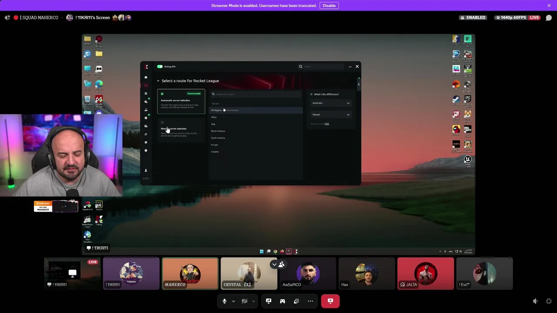
Task: Click the SQUAD MAHERCO channel name
Action: pos(40,17)
